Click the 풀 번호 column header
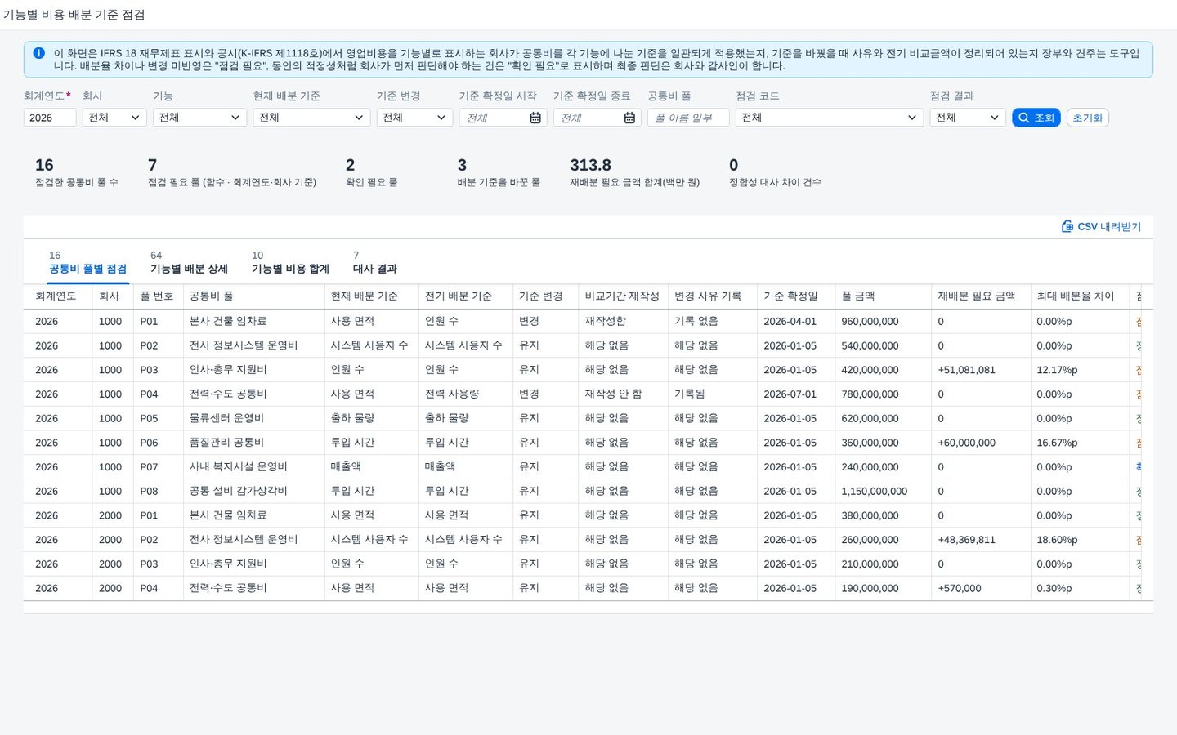 157,296
